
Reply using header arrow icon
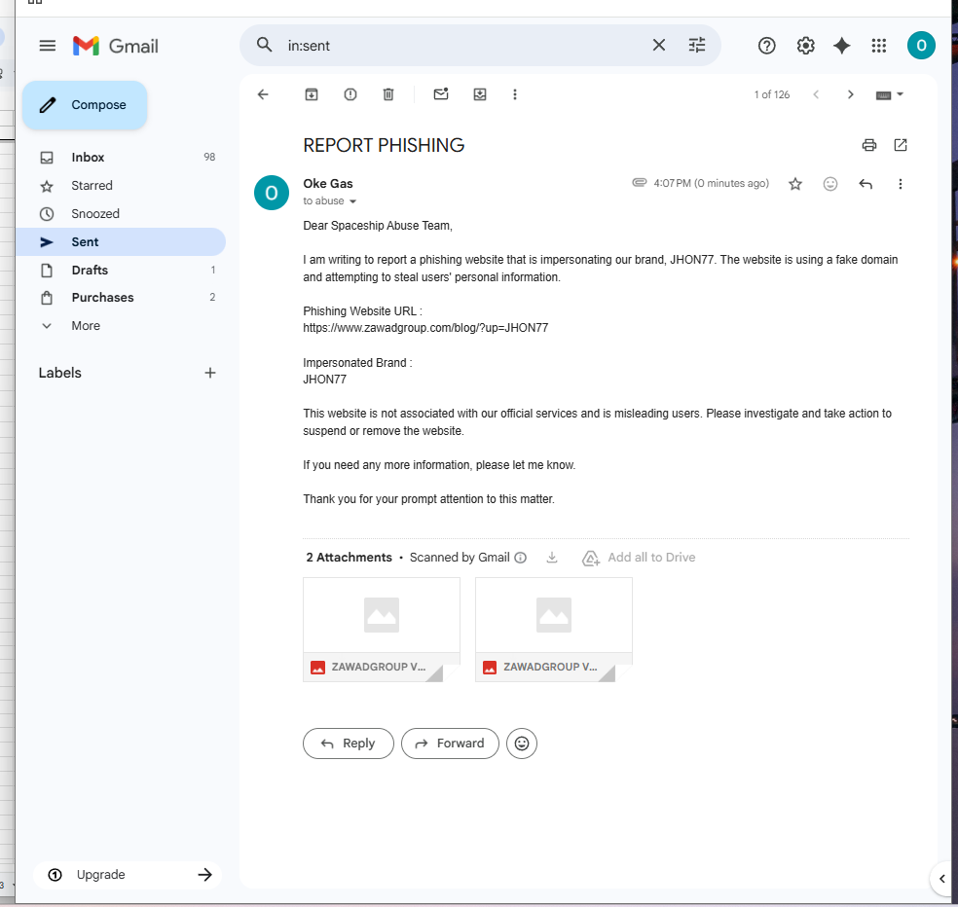(866, 184)
